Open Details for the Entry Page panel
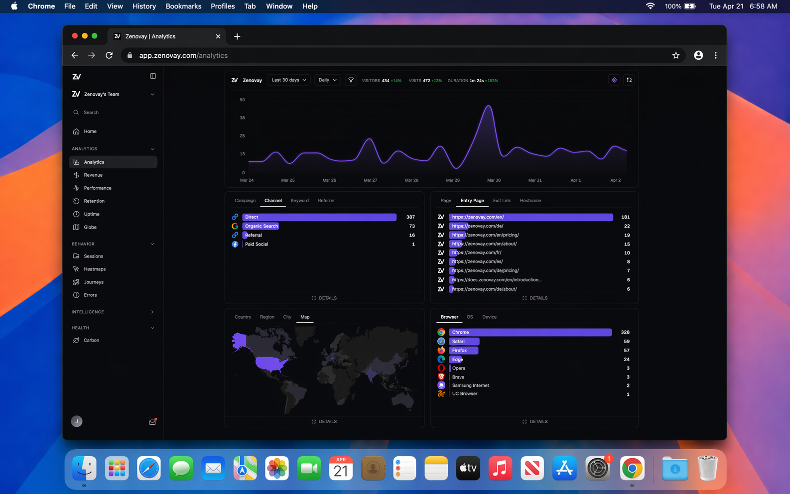 tap(535, 298)
